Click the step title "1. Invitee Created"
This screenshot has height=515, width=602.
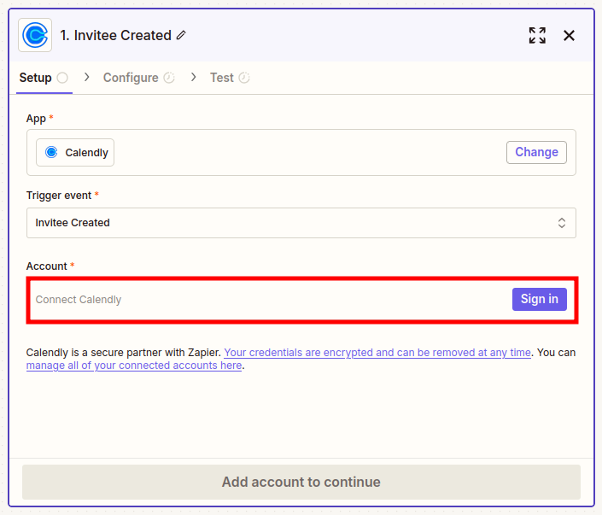coord(115,35)
